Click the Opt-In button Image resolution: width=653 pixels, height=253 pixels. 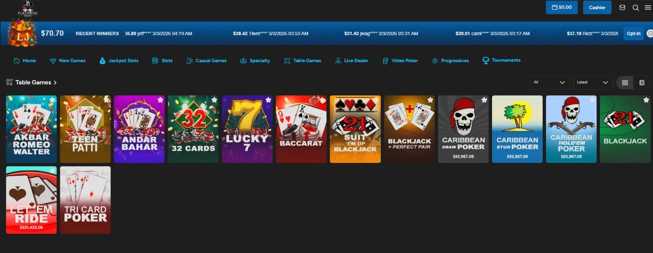click(633, 34)
